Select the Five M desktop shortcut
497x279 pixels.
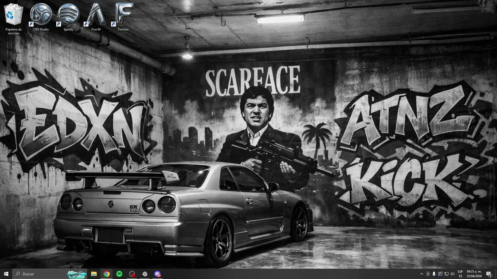click(x=96, y=17)
